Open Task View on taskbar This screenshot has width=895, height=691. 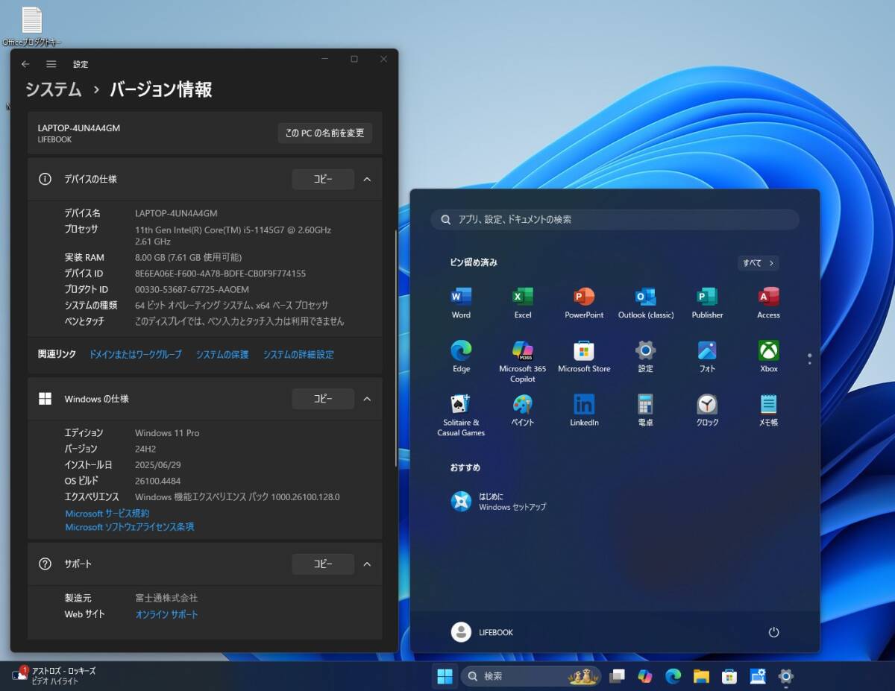617,676
